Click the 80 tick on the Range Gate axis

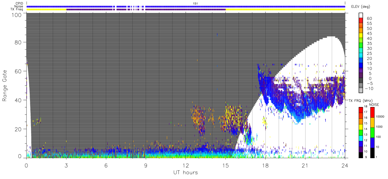[19, 42]
